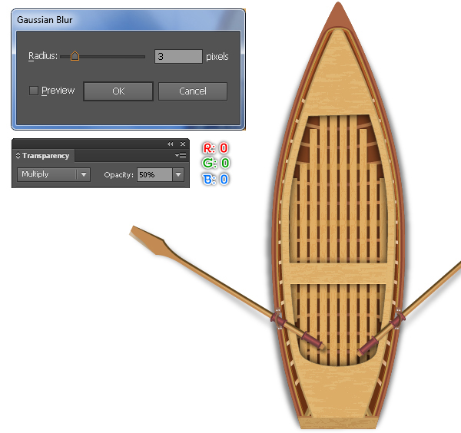Expand the Opacity dropdown arrow
This screenshot has width=461, height=433.
click(x=178, y=174)
